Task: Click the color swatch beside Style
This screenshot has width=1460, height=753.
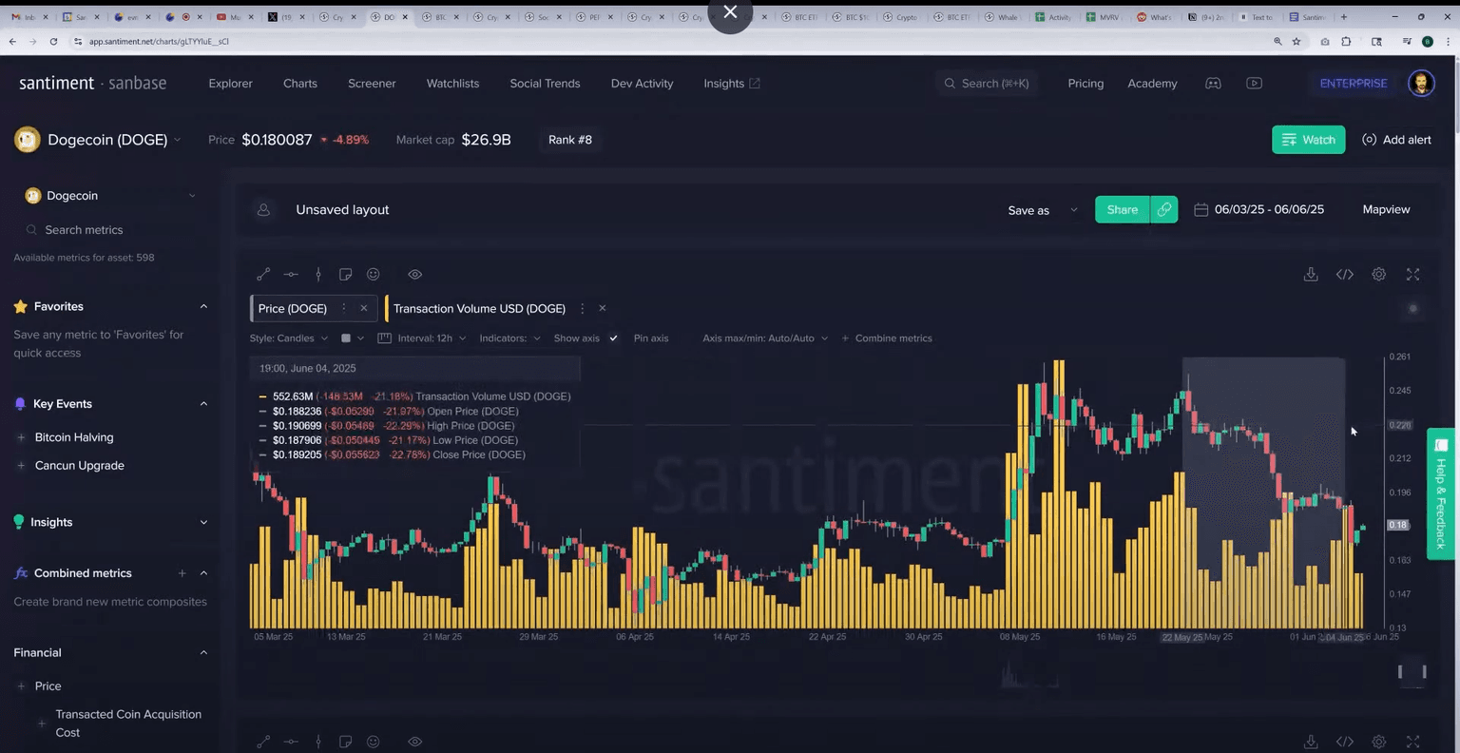Action: [346, 338]
